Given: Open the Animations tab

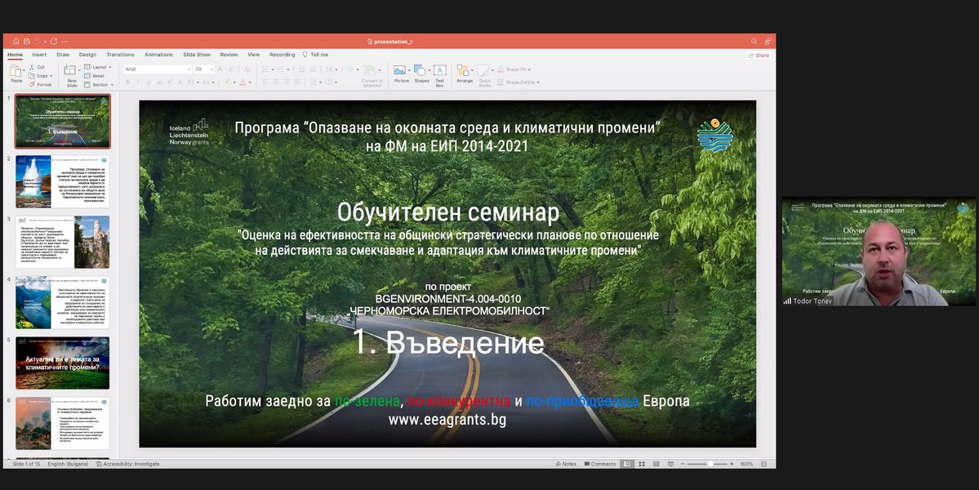Looking at the screenshot, I should point(158,54).
